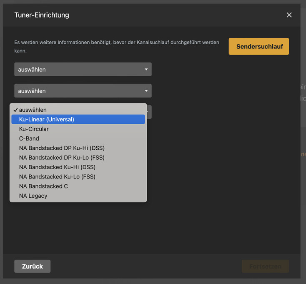Image resolution: width=306 pixels, height=284 pixels.
Task: Click the third dropdown's arrow behind the list
Action: click(149, 112)
